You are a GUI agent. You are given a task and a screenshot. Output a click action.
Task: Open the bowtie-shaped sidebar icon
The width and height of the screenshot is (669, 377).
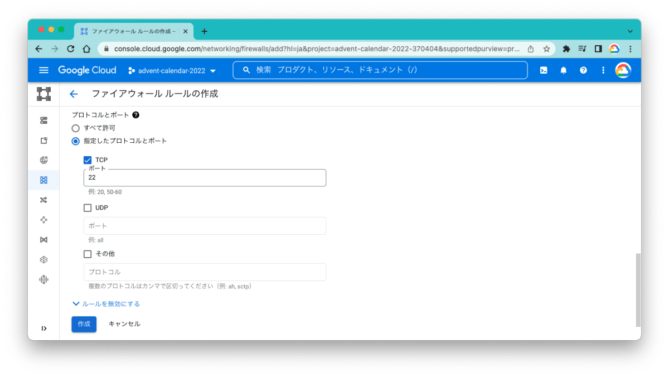coord(43,240)
